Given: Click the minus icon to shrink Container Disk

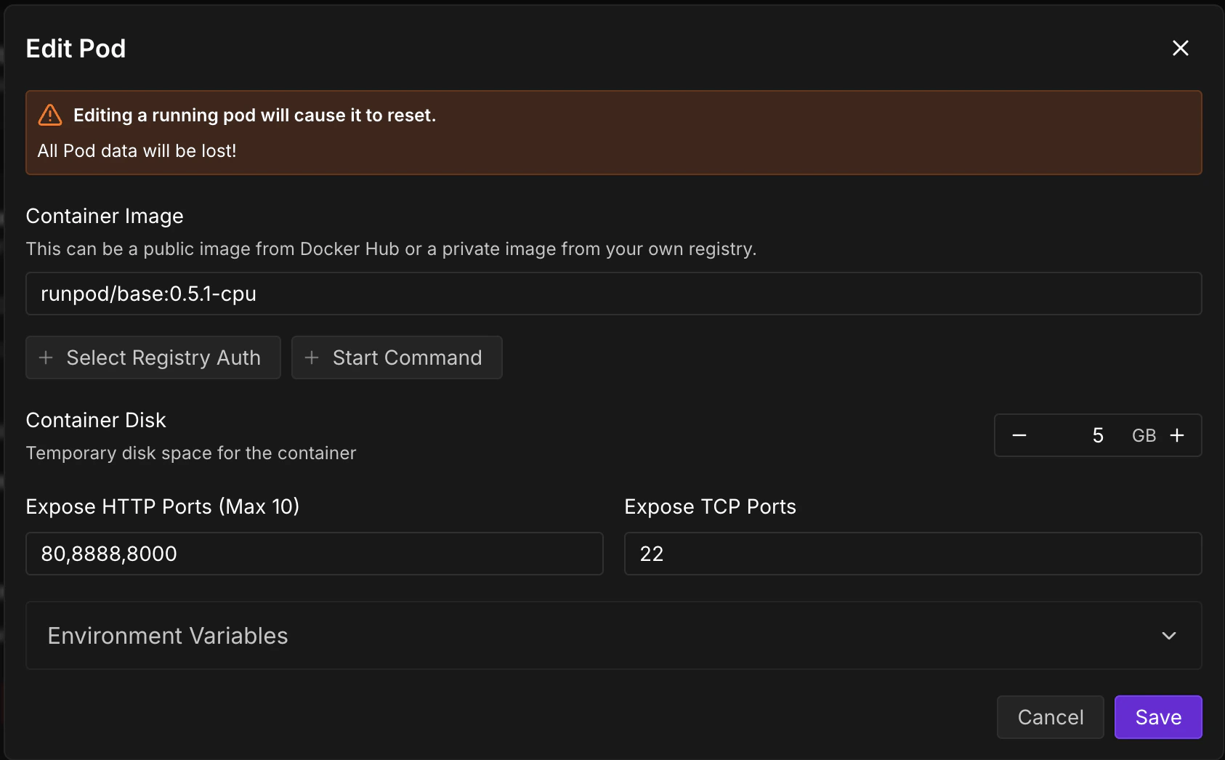Looking at the screenshot, I should coord(1019,435).
